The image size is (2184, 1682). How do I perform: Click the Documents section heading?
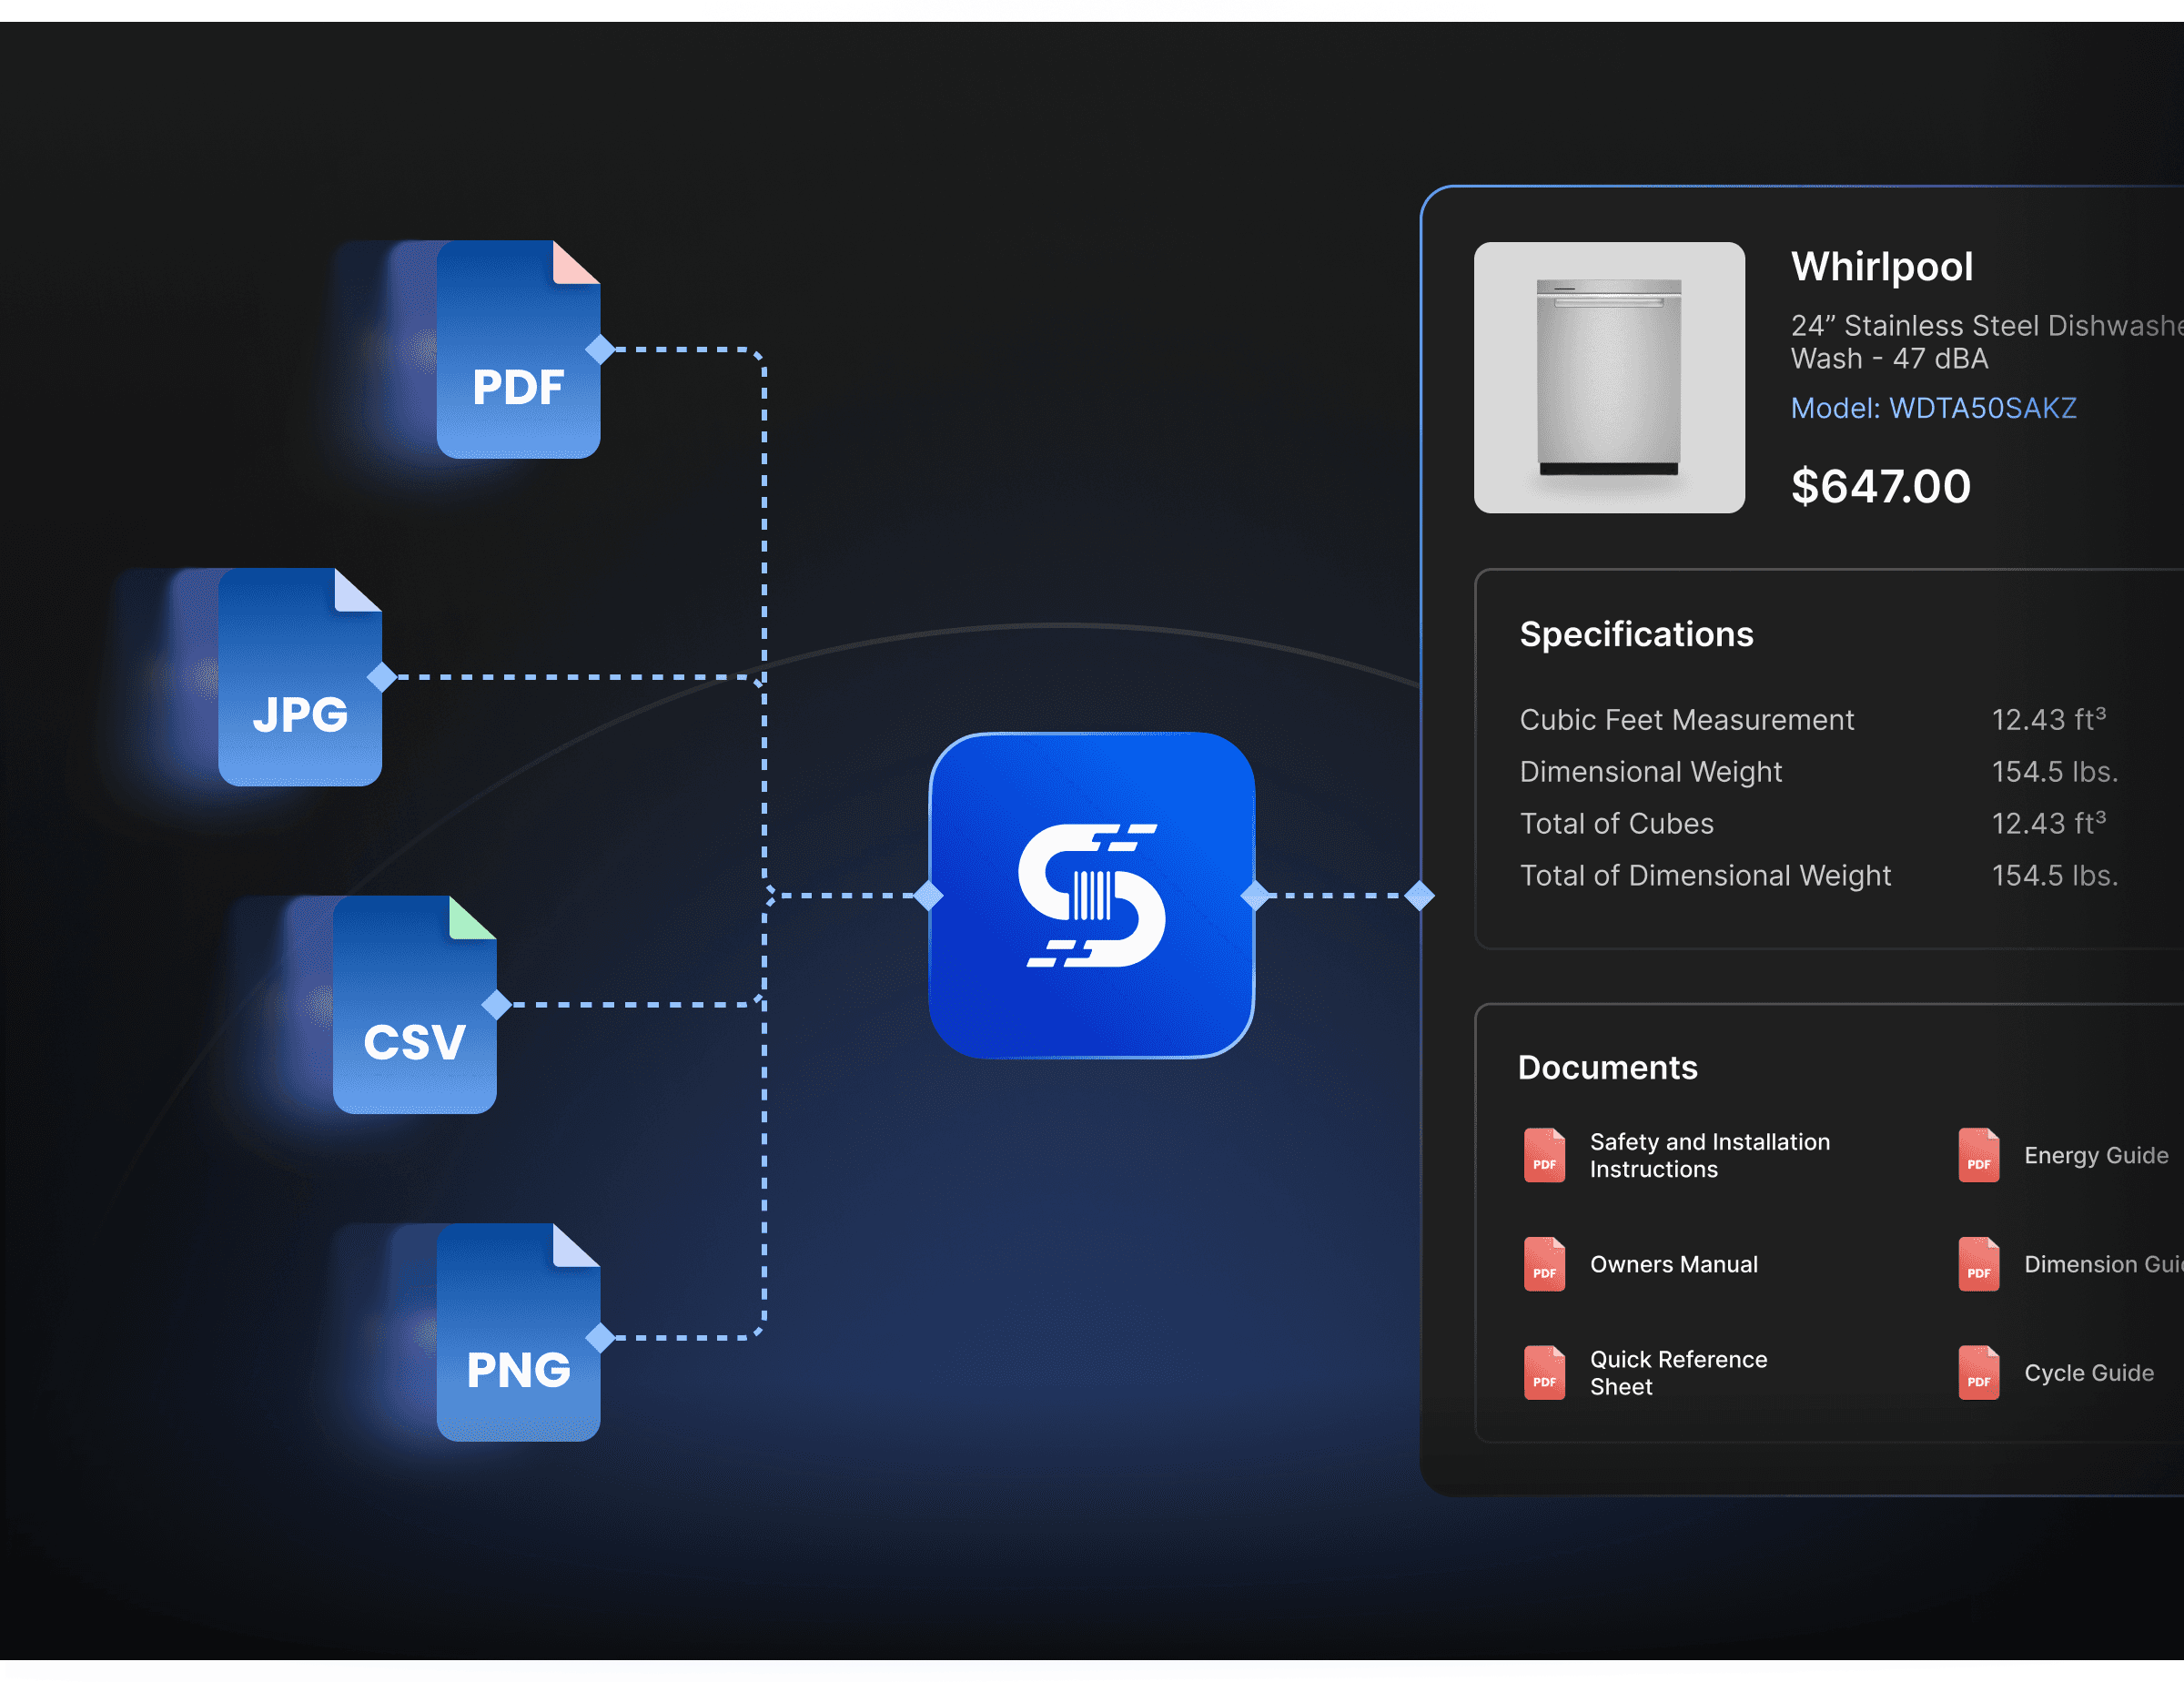click(x=1607, y=1067)
